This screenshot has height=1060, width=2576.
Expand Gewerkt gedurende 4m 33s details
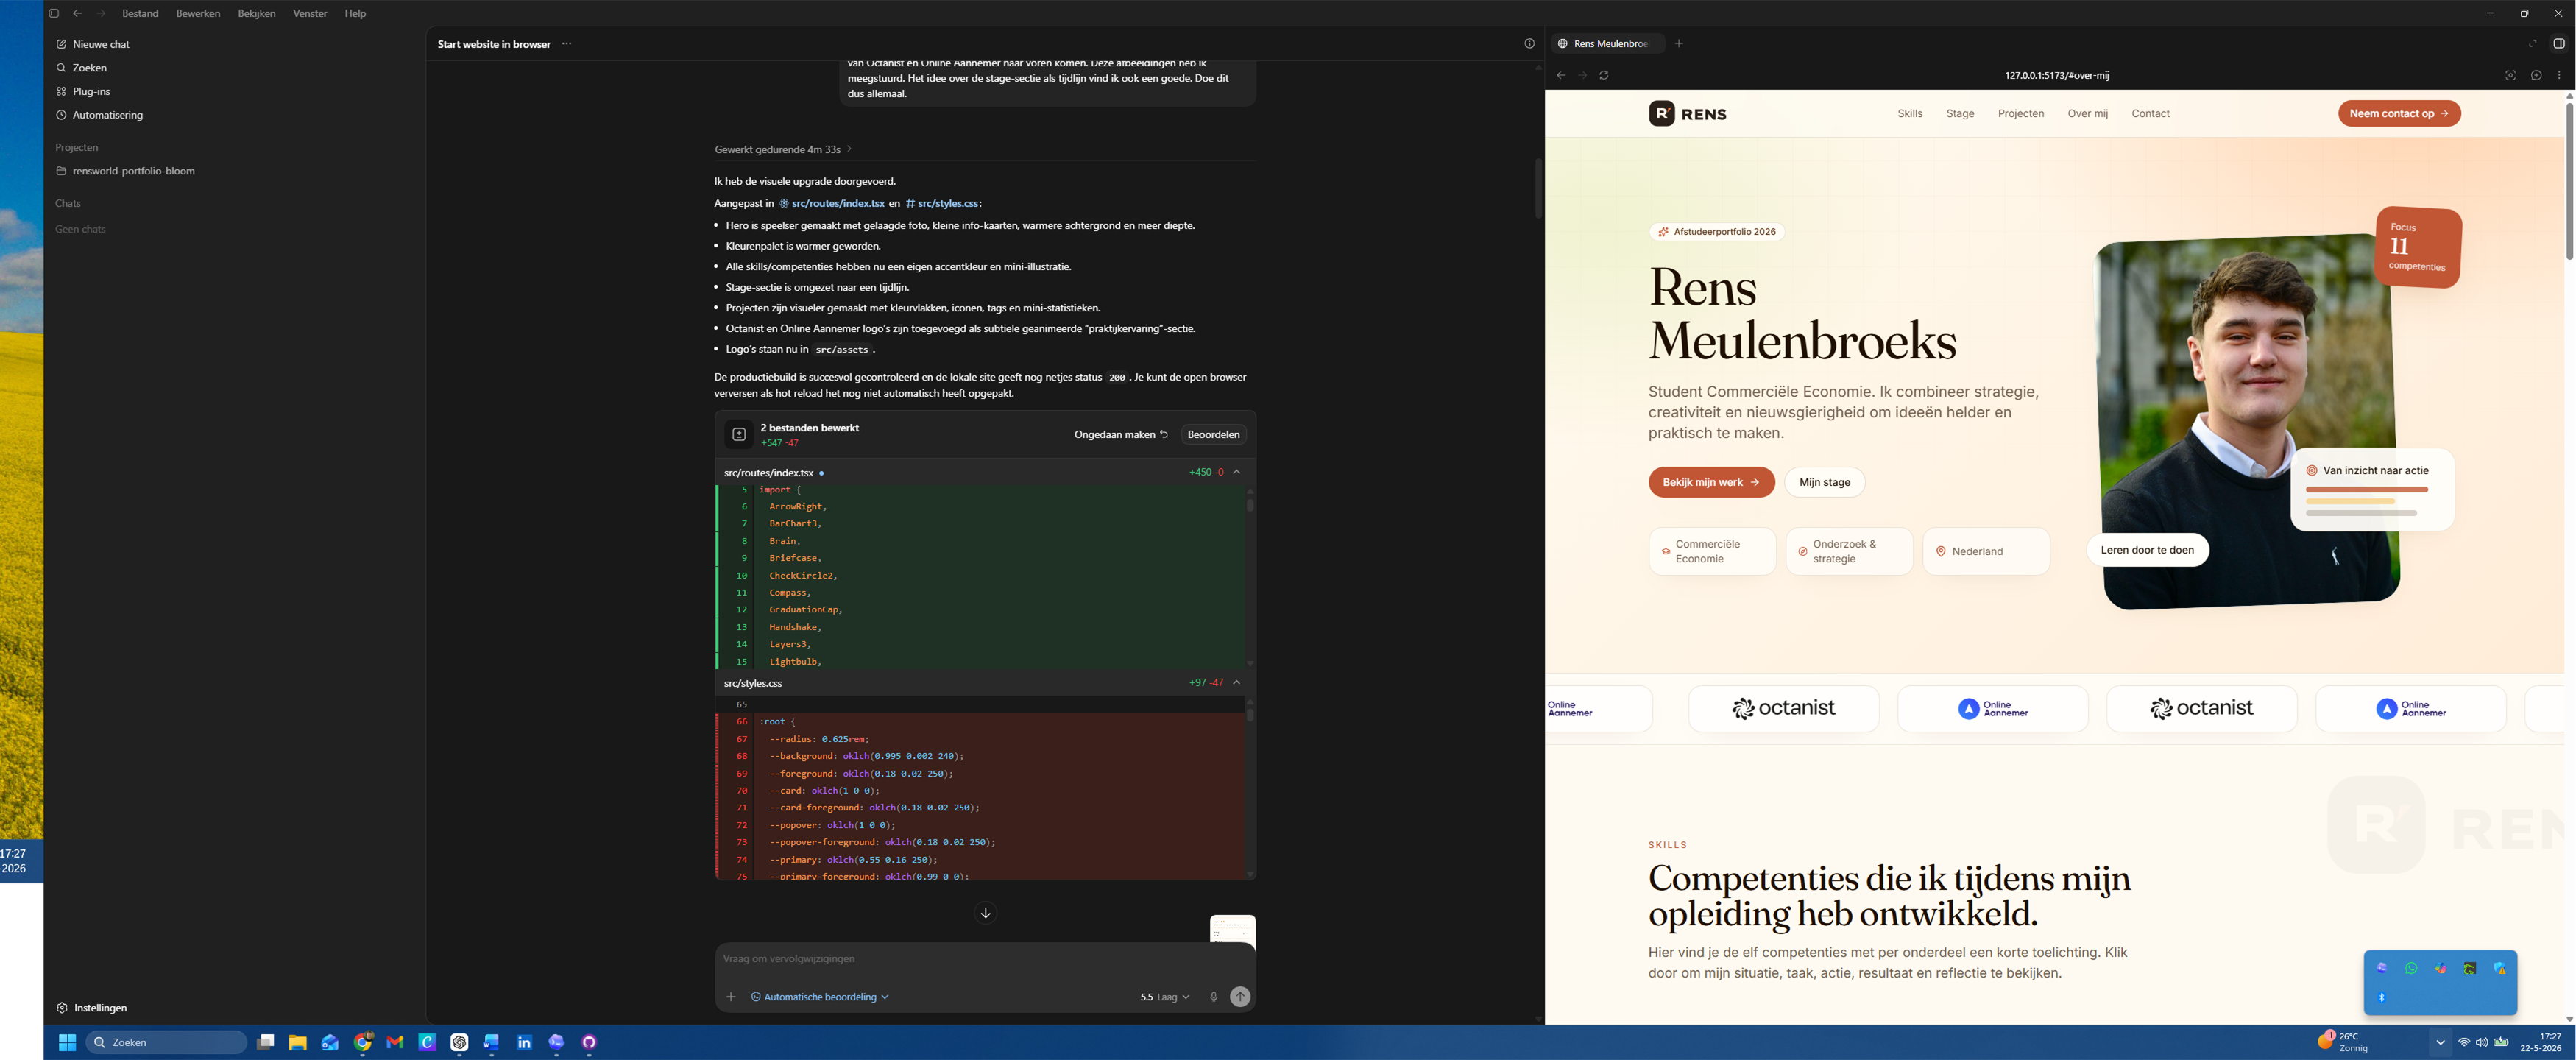pyautogui.click(x=783, y=150)
